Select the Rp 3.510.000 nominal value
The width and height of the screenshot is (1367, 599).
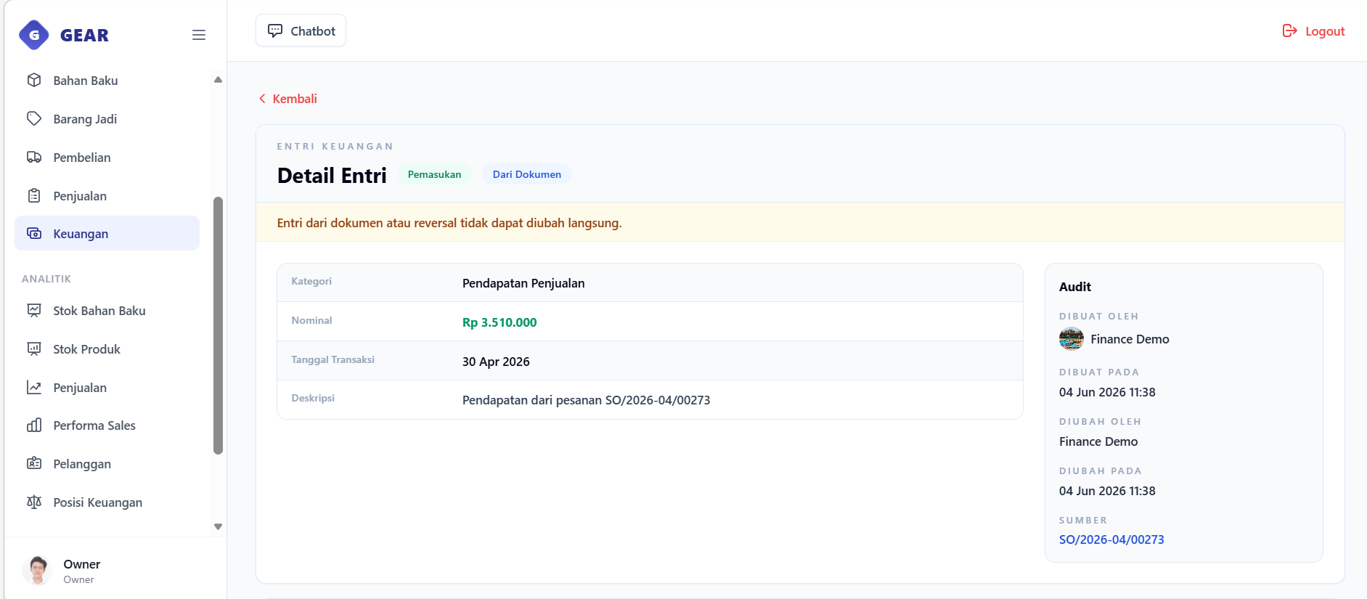(x=499, y=322)
